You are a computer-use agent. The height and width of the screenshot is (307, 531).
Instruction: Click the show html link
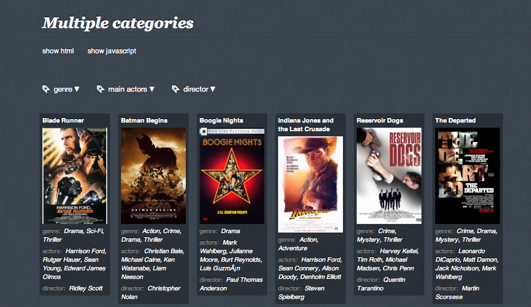(x=58, y=51)
